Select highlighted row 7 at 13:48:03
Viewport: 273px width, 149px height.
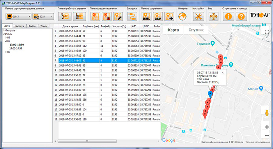click(x=109, y=61)
